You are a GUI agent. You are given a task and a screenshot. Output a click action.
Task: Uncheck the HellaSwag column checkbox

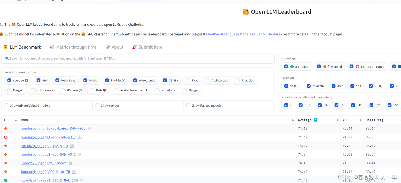[x=57, y=80]
